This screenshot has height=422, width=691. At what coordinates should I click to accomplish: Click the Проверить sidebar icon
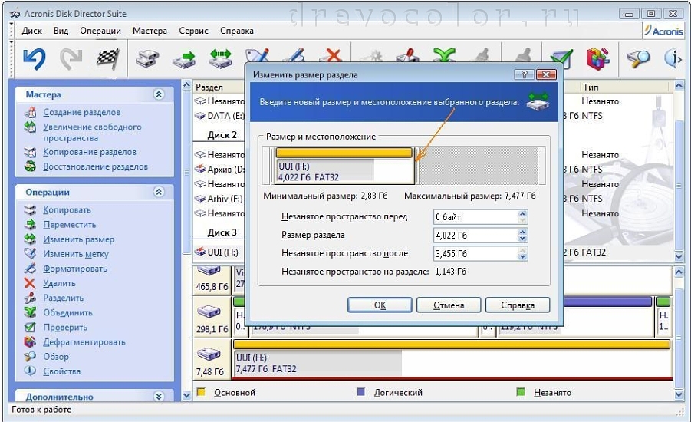(30, 327)
